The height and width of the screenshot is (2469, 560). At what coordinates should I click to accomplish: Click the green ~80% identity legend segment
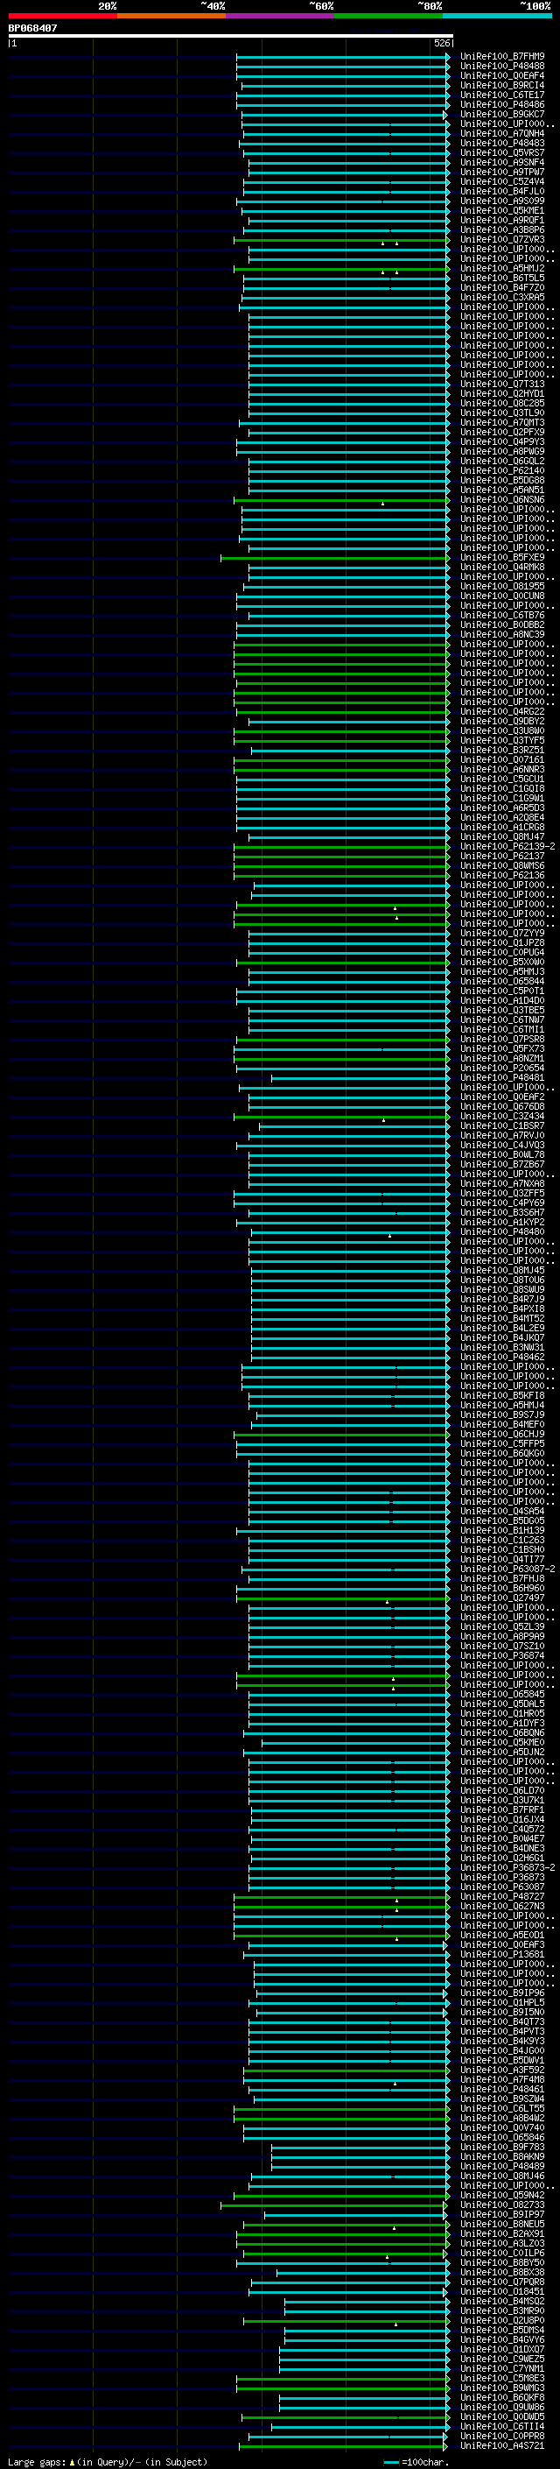388,16
